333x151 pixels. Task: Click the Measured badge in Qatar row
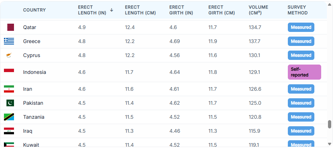point(301,27)
